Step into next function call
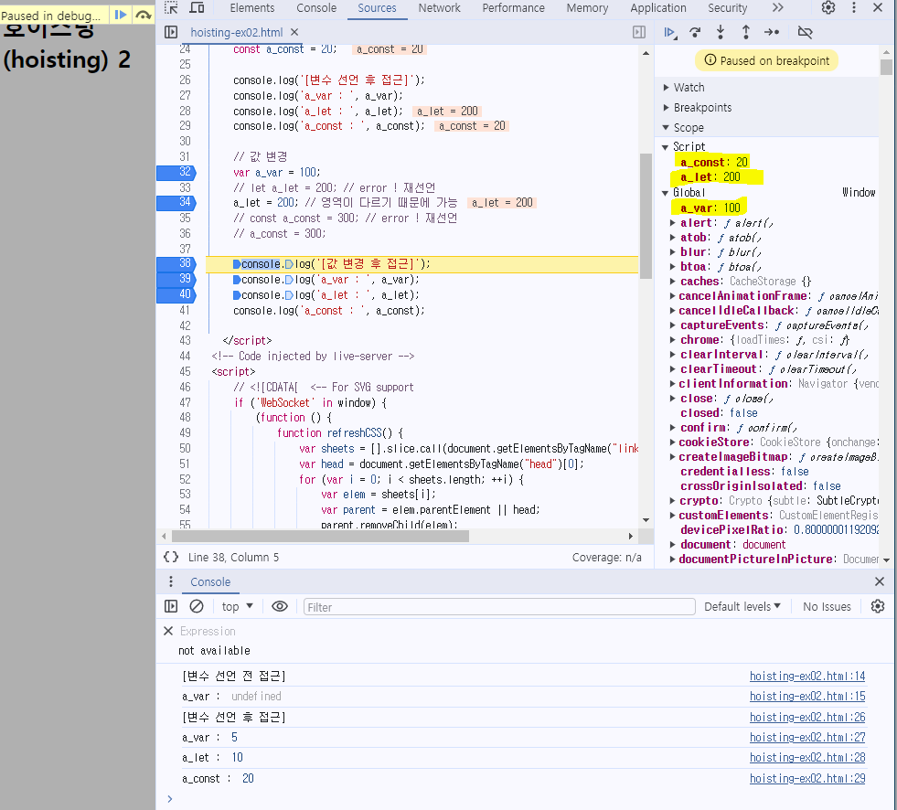Screen dimensions: 897x810 [x=721, y=33]
